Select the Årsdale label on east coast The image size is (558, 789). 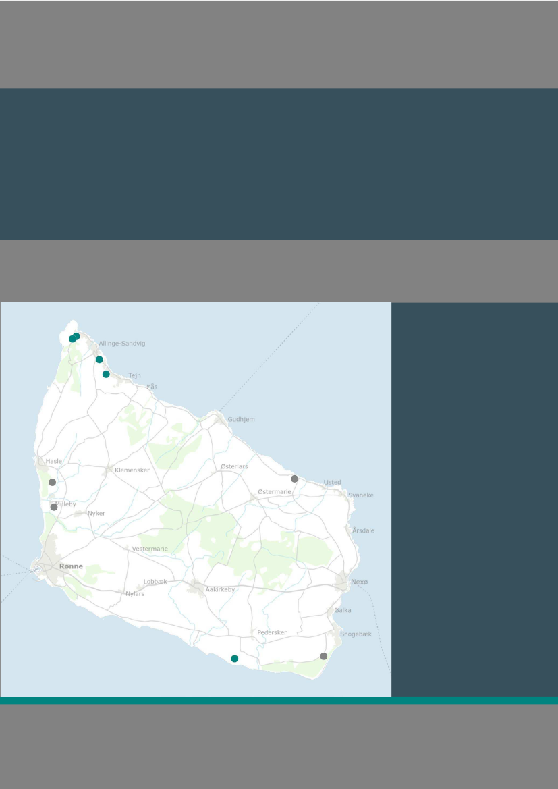pyautogui.click(x=363, y=530)
